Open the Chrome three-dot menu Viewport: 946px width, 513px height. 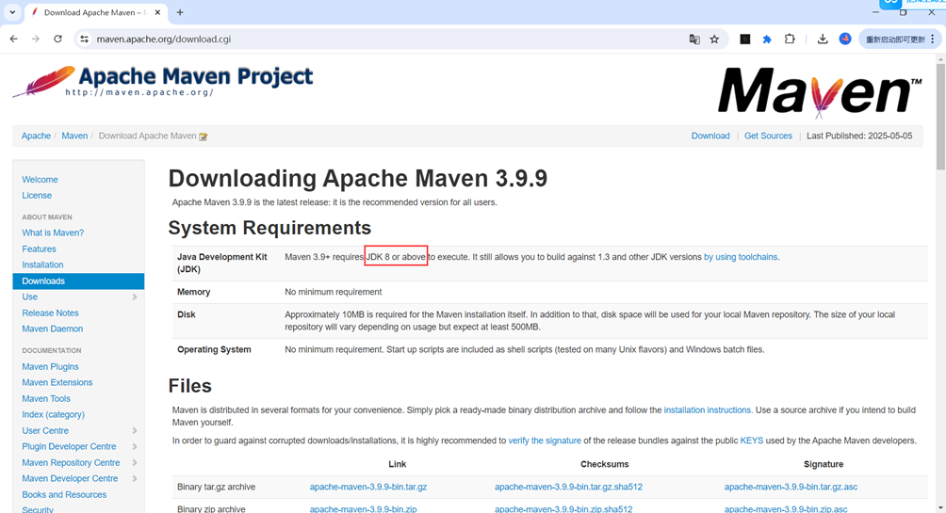933,40
